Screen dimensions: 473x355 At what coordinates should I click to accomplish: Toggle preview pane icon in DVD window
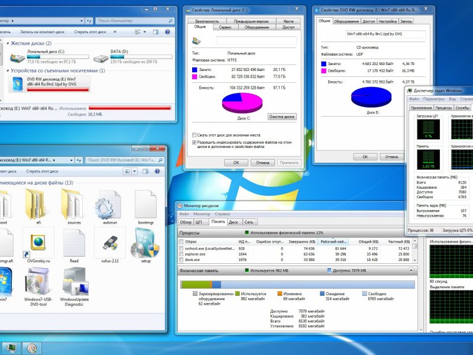(145, 171)
